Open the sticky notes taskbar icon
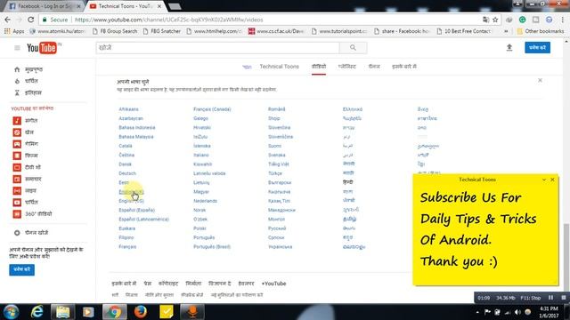The width and height of the screenshot is (570, 320). (167, 312)
